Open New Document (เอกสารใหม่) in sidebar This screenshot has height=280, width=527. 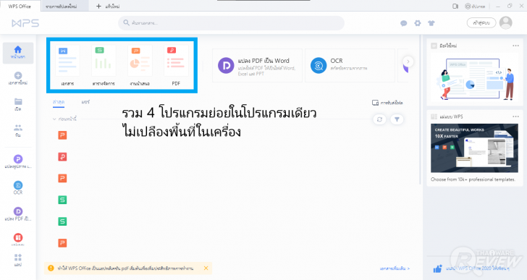click(x=18, y=79)
